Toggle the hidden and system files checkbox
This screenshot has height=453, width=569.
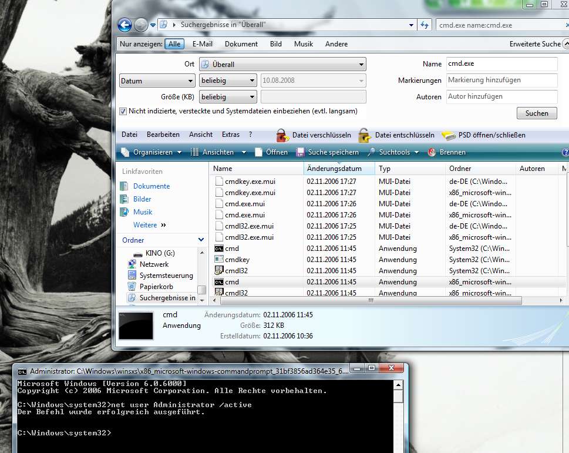pyautogui.click(x=123, y=112)
